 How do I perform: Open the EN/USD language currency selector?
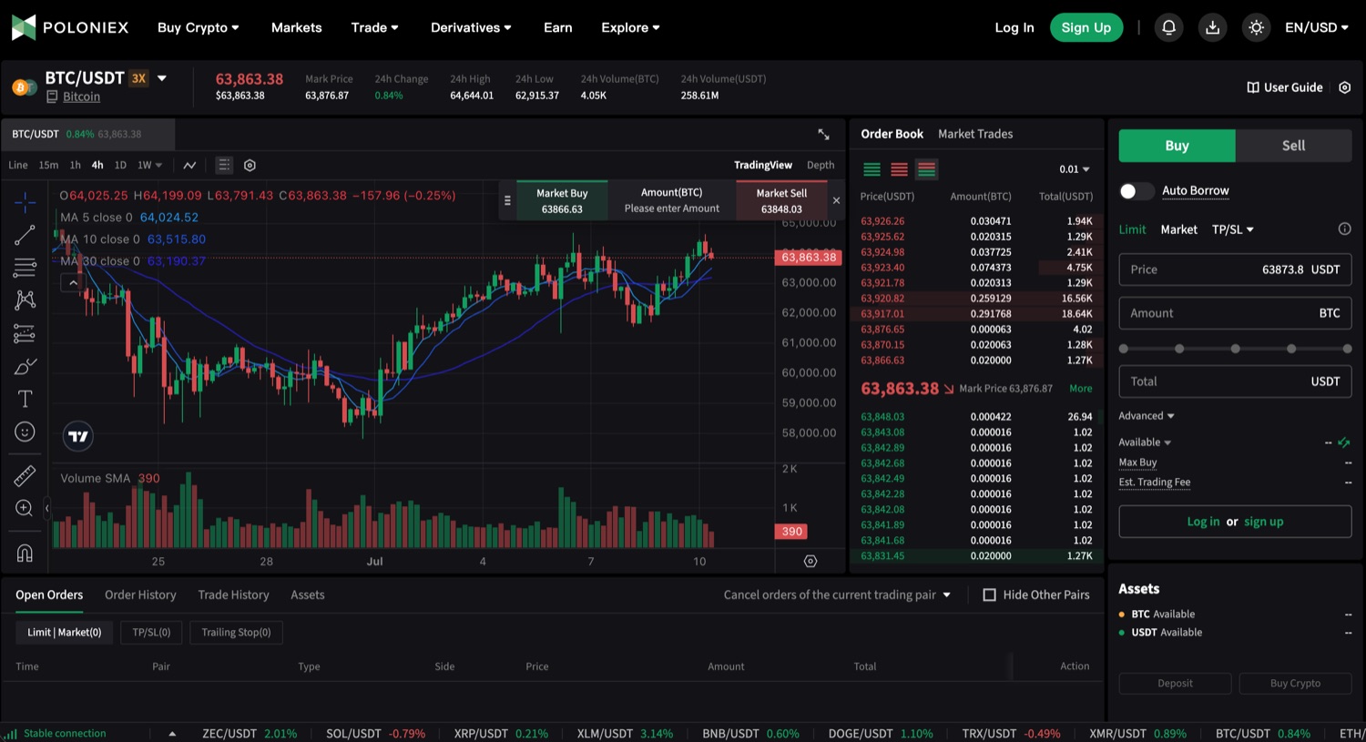(1316, 27)
